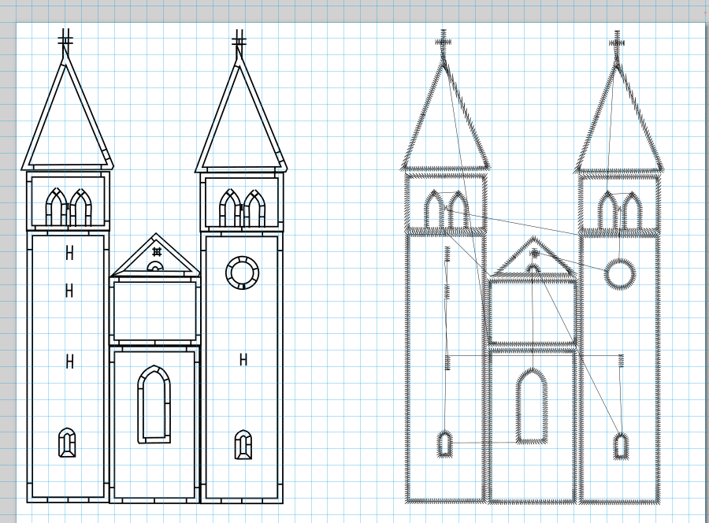Click the twin arched windows in outline left belfry

(67, 207)
